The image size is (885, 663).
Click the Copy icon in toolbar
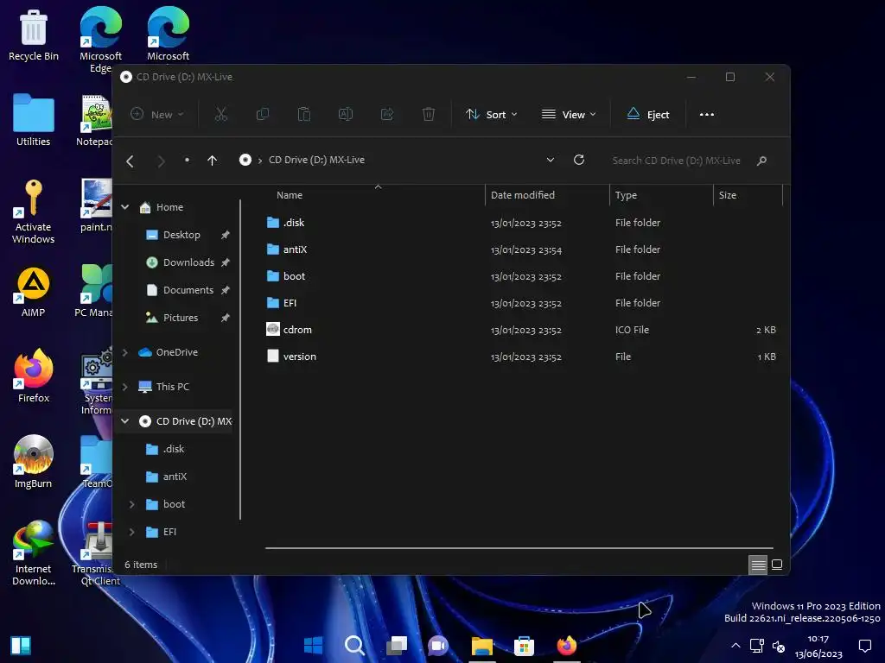[x=263, y=115]
